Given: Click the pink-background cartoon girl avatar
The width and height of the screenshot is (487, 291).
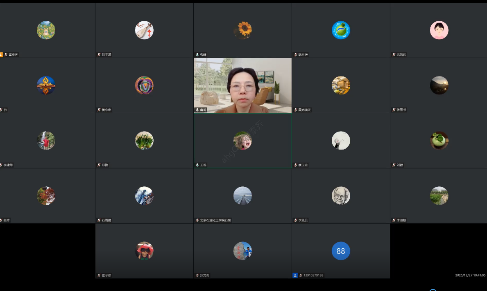Looking at the screenshot, I should [x=439, y=30].
